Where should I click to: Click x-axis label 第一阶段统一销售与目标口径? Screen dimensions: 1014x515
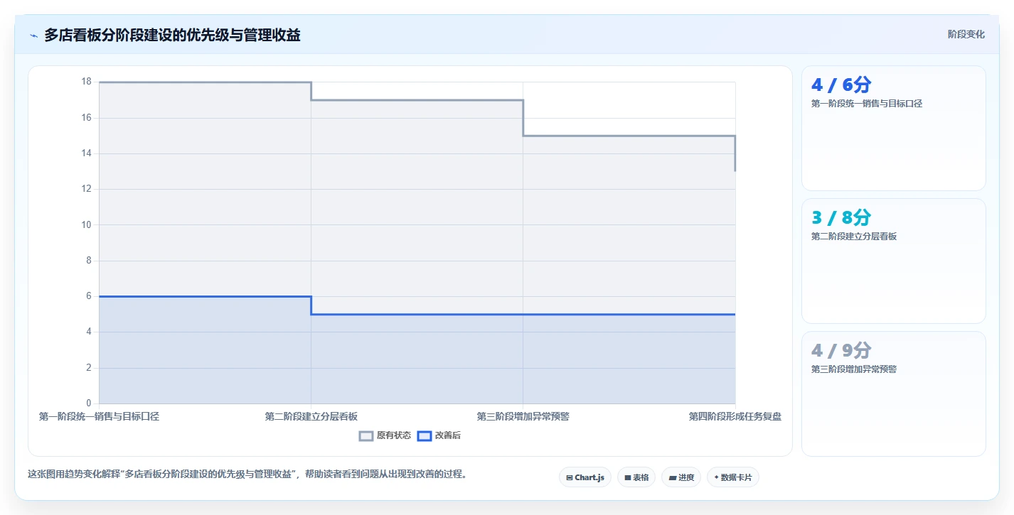[x=99, y=416]
